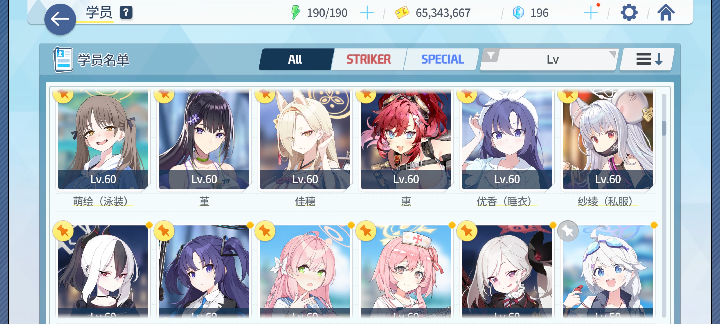This screenshot has width=720, height=324.
Task: Switch to the SPECIAL tab
Action: 442,59
